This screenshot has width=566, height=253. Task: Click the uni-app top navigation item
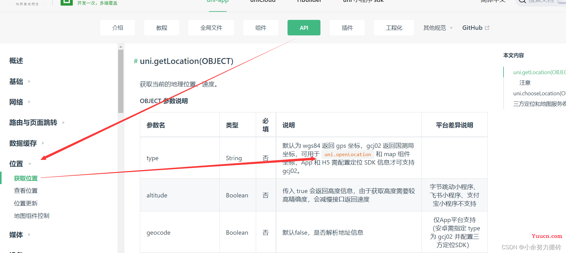pos(218,2)
